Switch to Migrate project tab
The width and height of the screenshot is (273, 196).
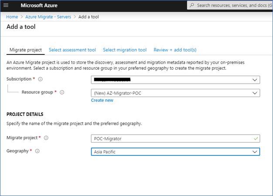tap(26, 50)
